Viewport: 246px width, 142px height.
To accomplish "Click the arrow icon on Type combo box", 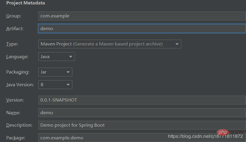I will pyautogui.click(x=177, y=44).
